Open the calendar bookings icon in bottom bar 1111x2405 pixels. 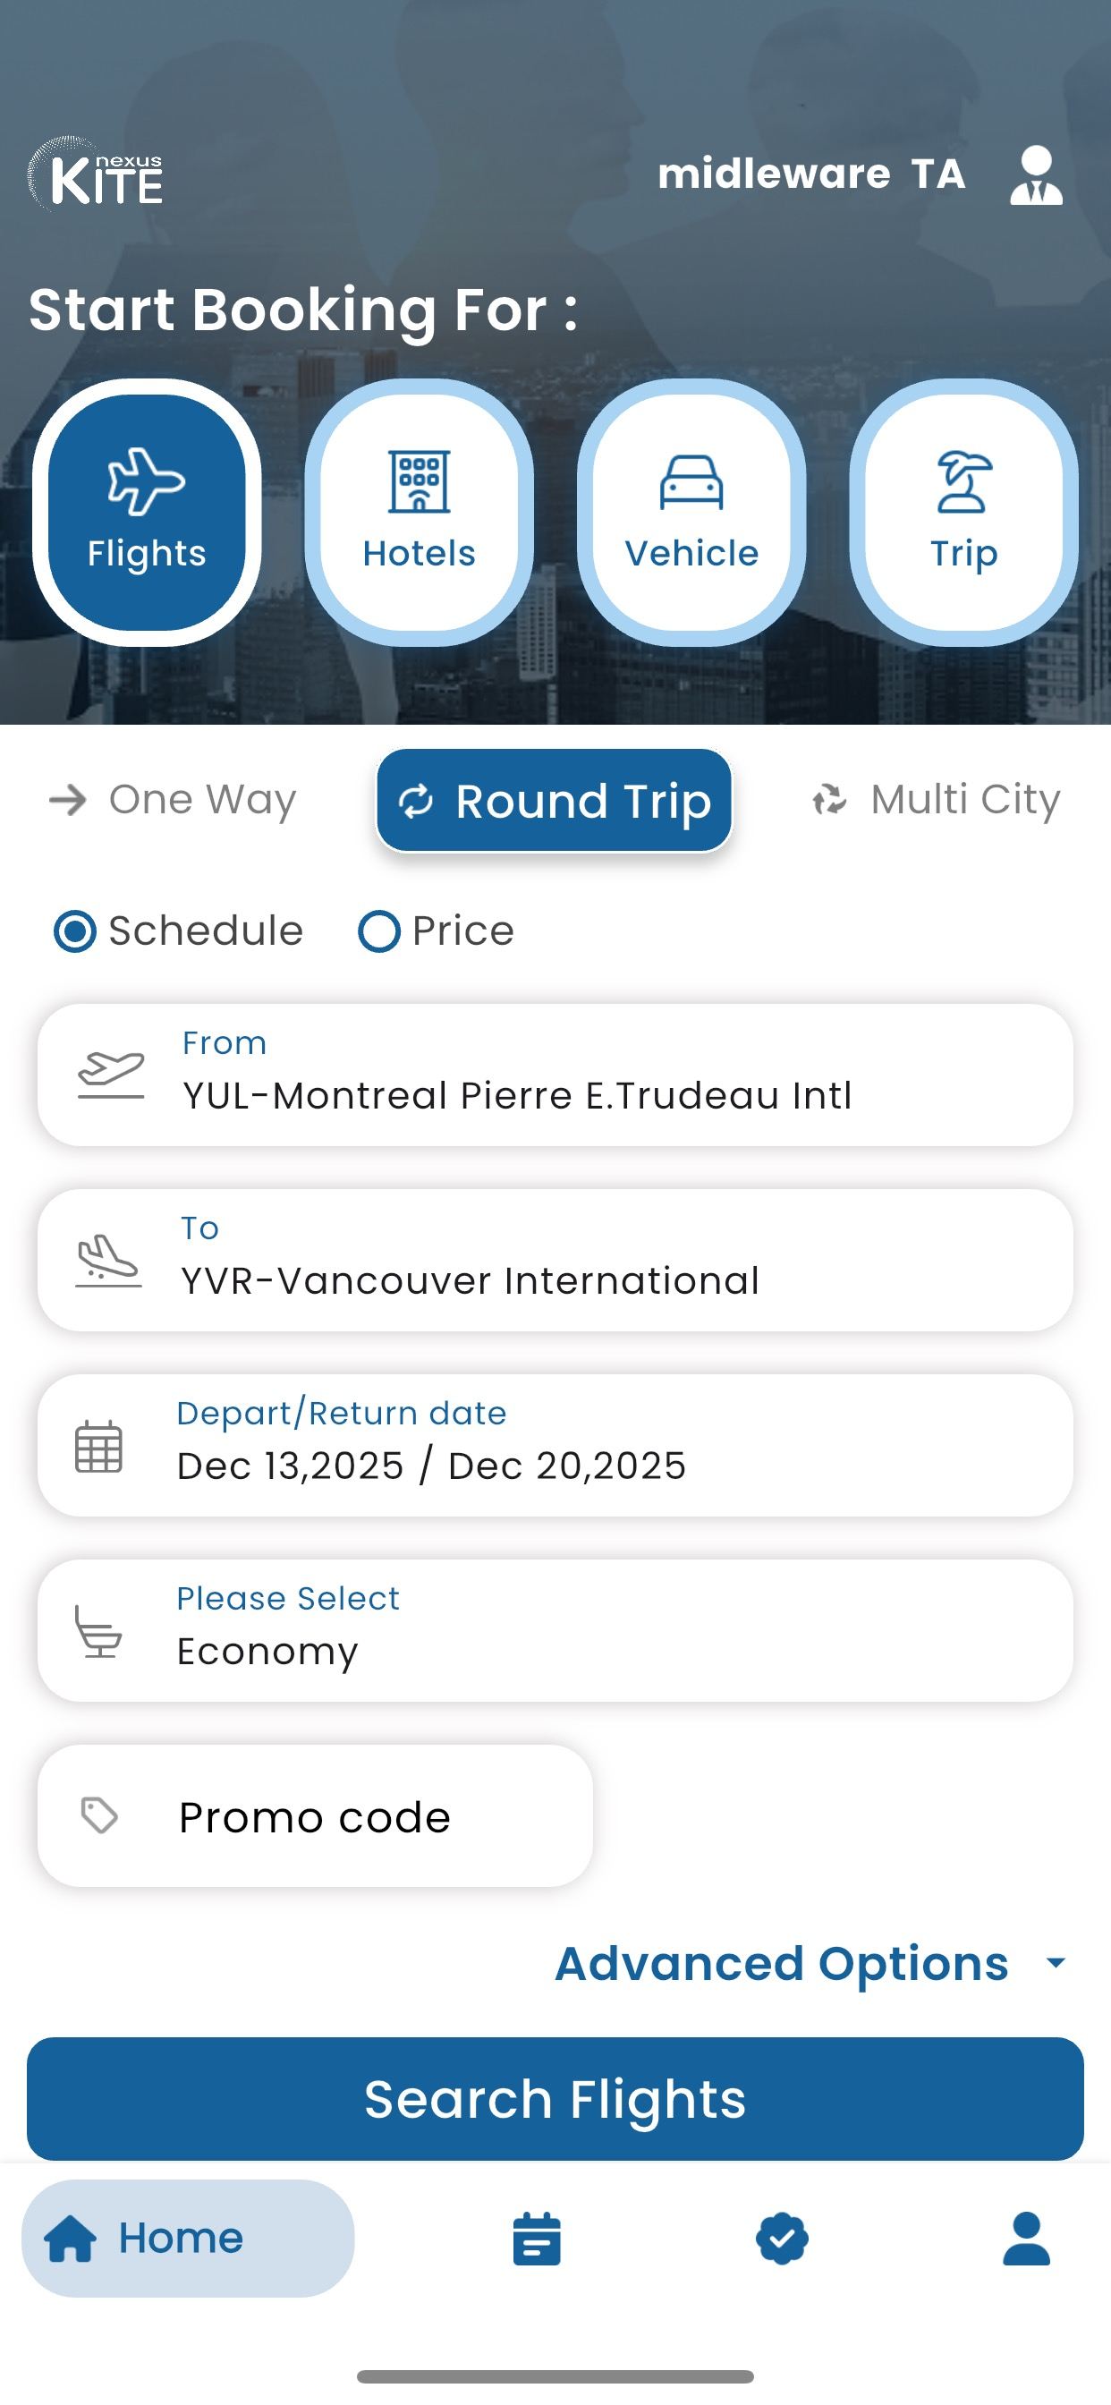click(537, 2238)
